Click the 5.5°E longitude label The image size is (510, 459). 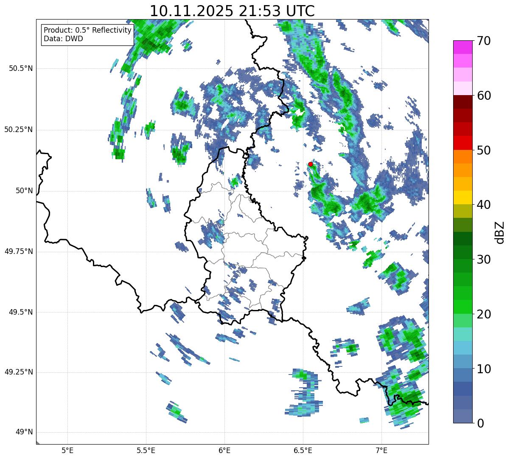point(146,450)
